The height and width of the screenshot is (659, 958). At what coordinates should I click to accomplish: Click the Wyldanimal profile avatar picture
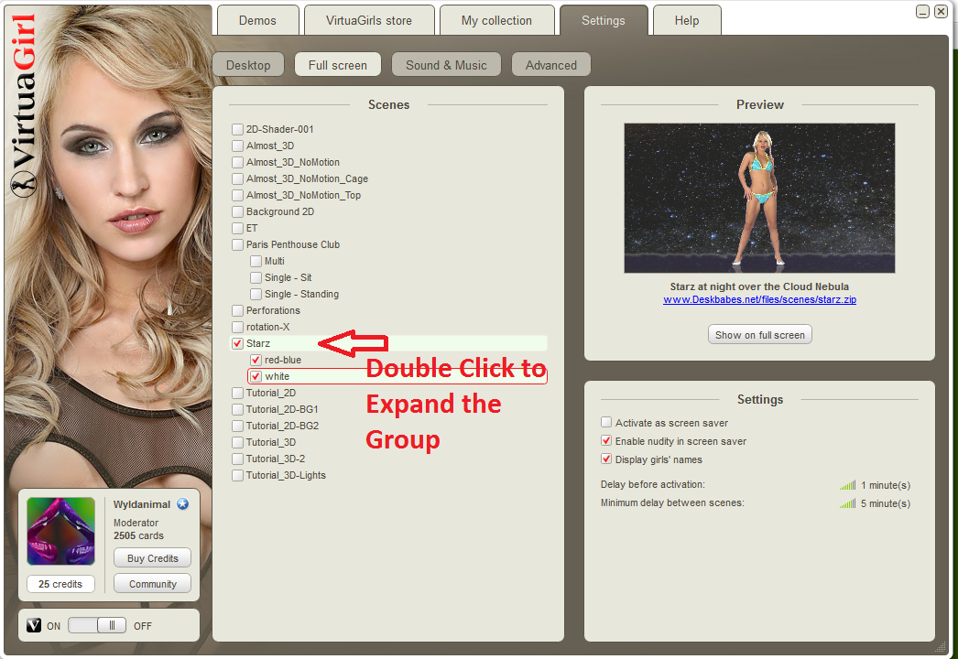pyautogui.click(x=61, y=531)
